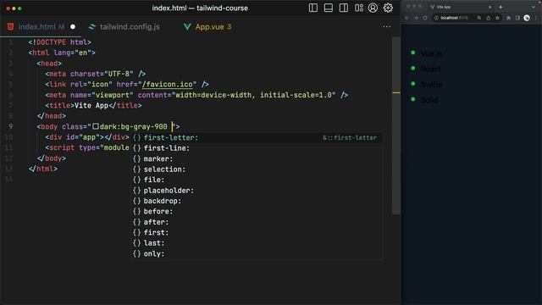Click line number 9 in the gutter
542x305 pixels.
(x=11, y=126)
